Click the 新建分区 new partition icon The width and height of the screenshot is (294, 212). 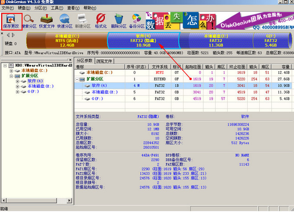tap(83, 21)
